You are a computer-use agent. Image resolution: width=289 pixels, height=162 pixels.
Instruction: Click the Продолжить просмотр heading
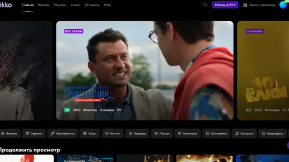point(30,150)
